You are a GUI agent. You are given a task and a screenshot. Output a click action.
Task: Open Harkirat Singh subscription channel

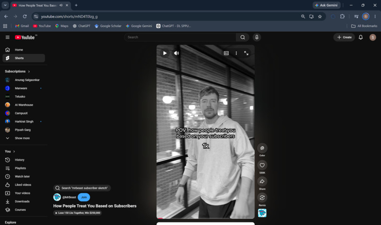[x=24, y=122]
